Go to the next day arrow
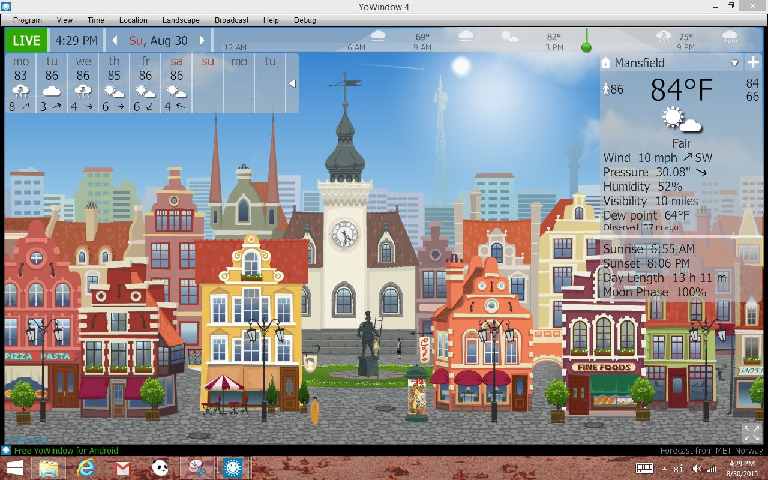This screenshot has width=768, height=480. 202,41
